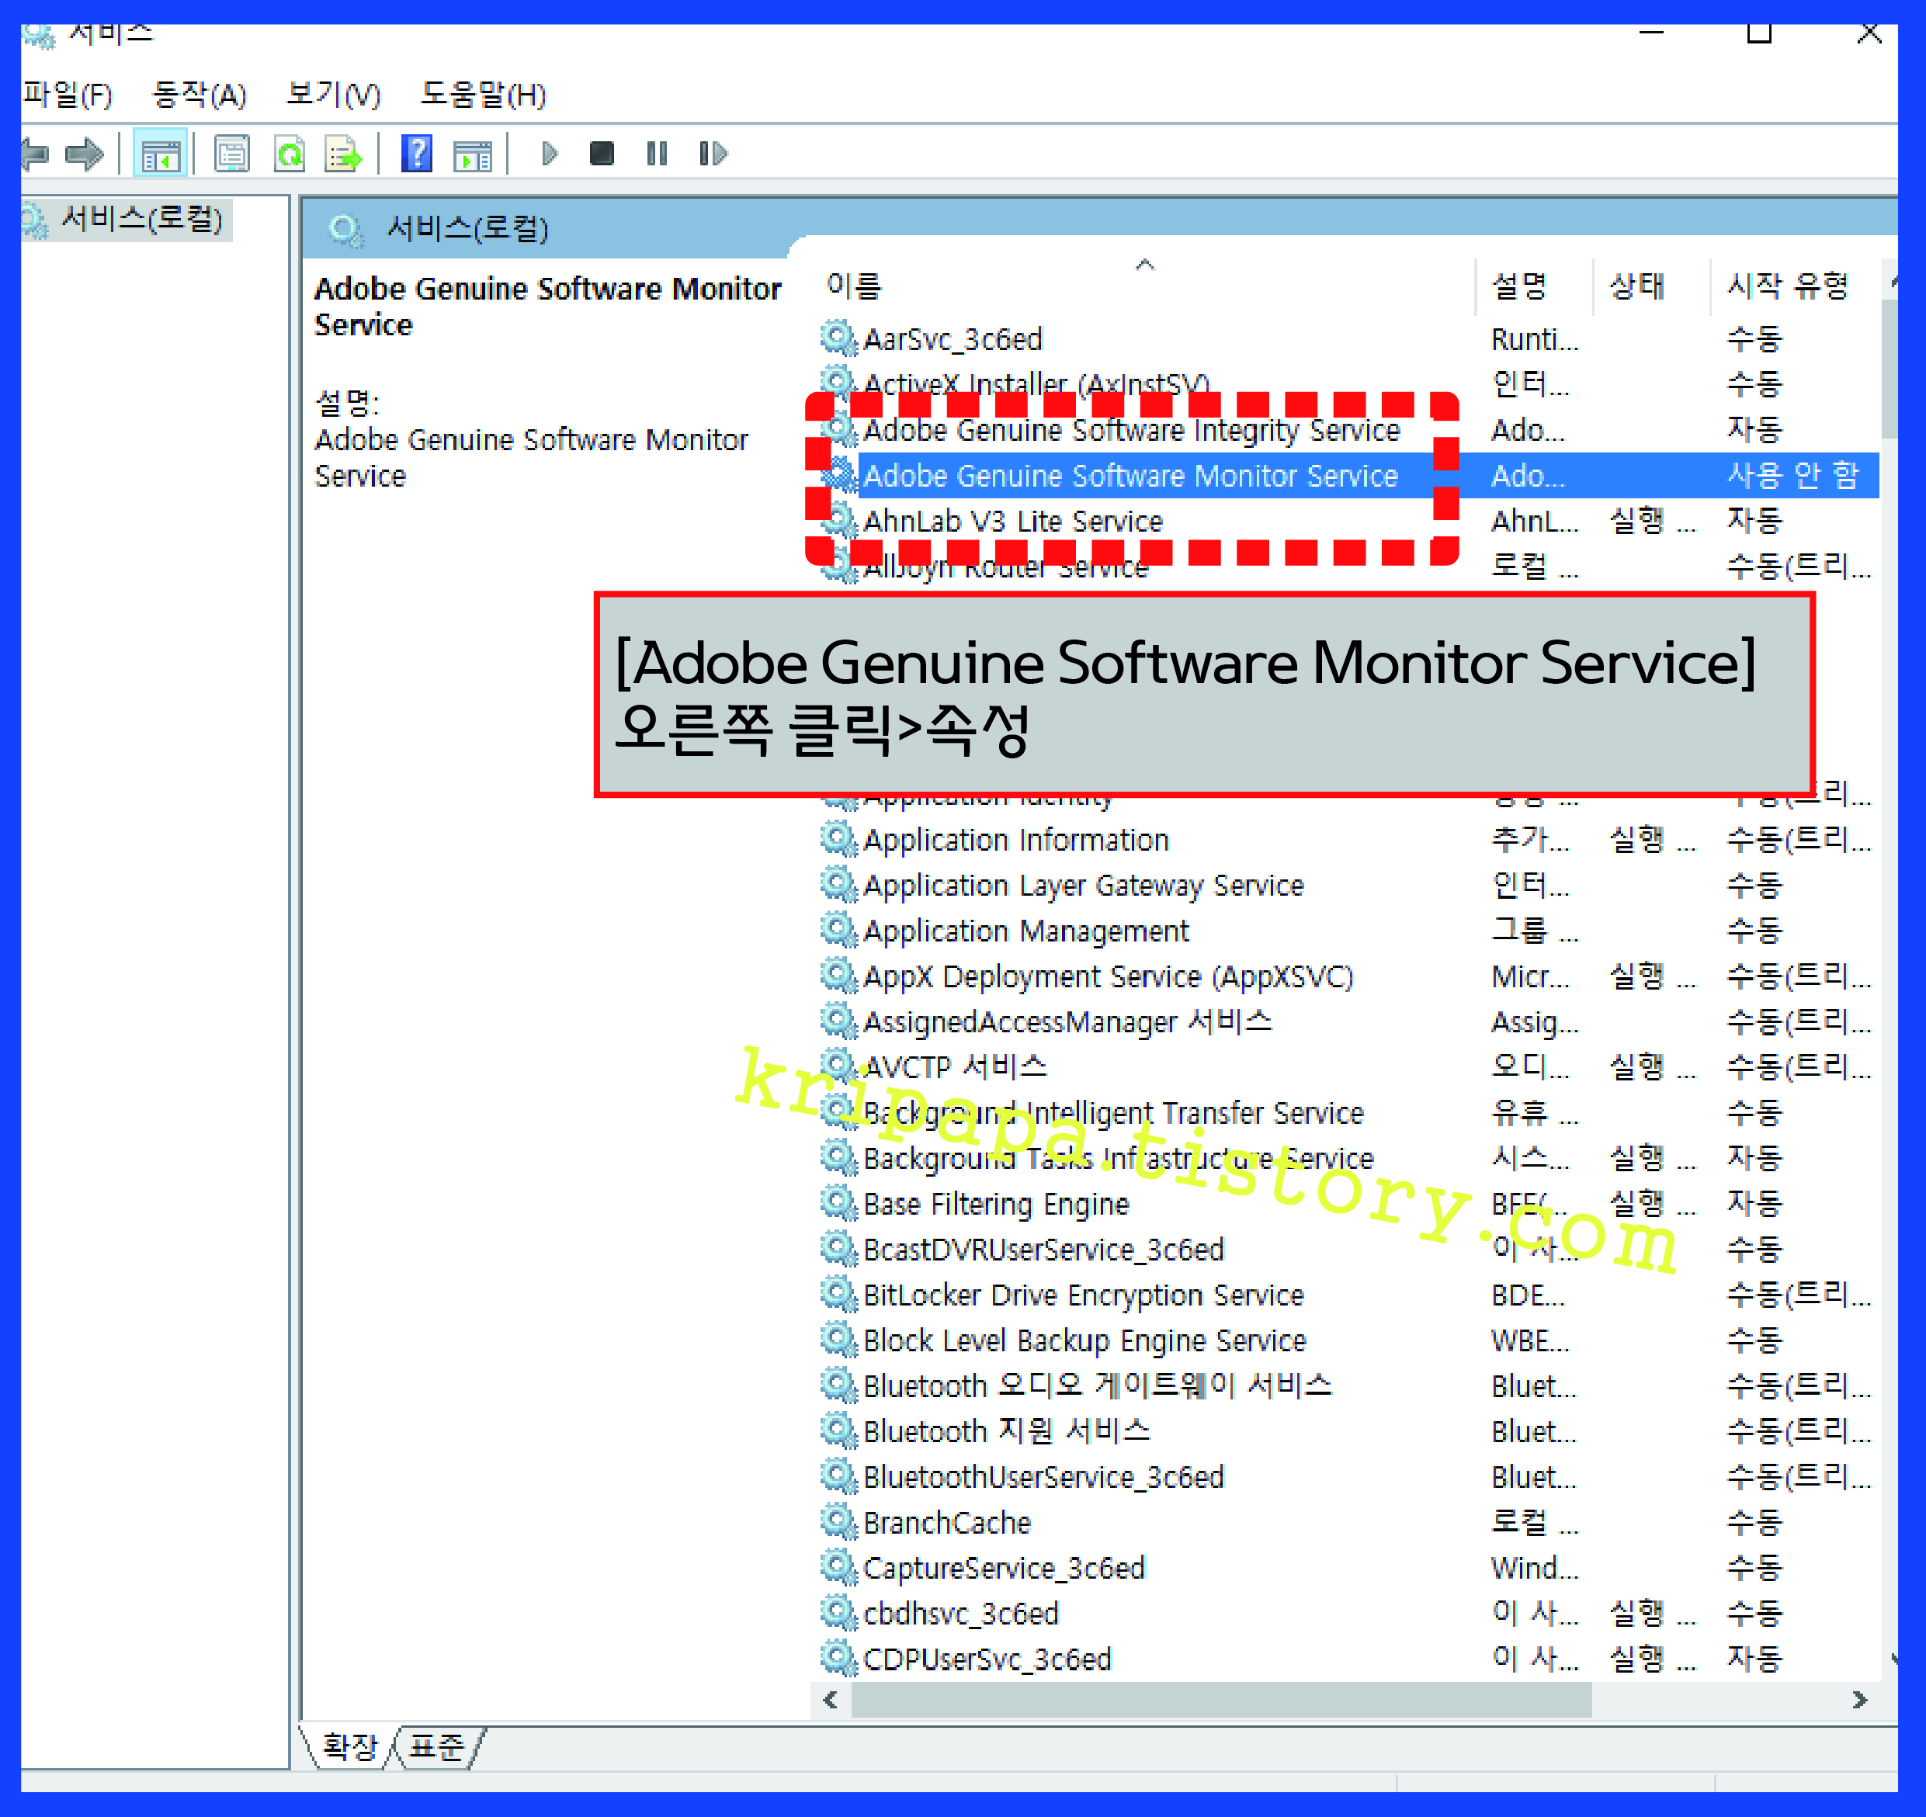This screenshot has height=1817, width=1926.
Task: Click the horizontal scrollbar thumb
Action: pyautogui.click(x=1220, y=1700)
